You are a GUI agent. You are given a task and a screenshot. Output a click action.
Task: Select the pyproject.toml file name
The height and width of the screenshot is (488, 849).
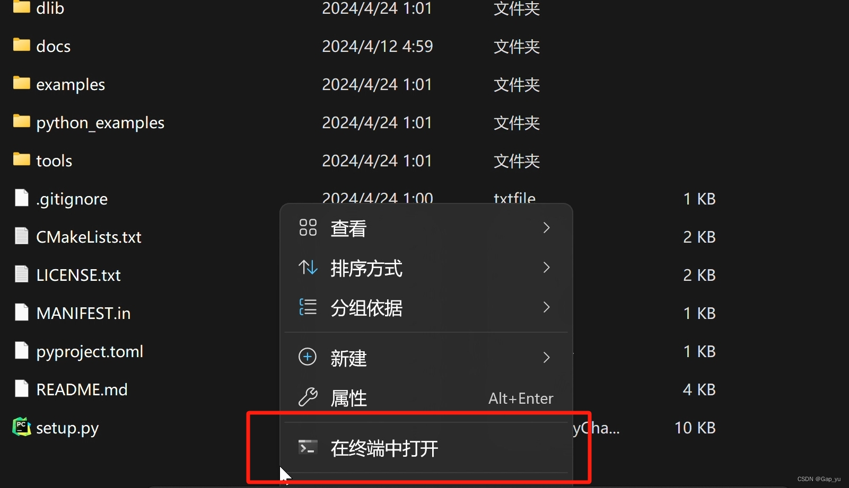tap(90, 352)
